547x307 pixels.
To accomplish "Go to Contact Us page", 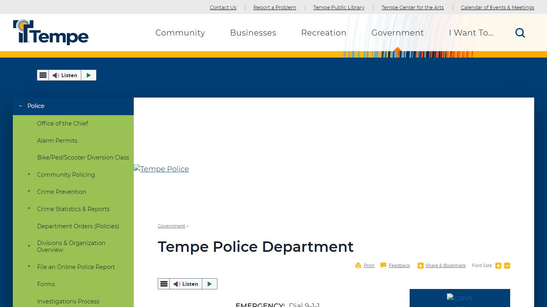I will pos(223,7).
